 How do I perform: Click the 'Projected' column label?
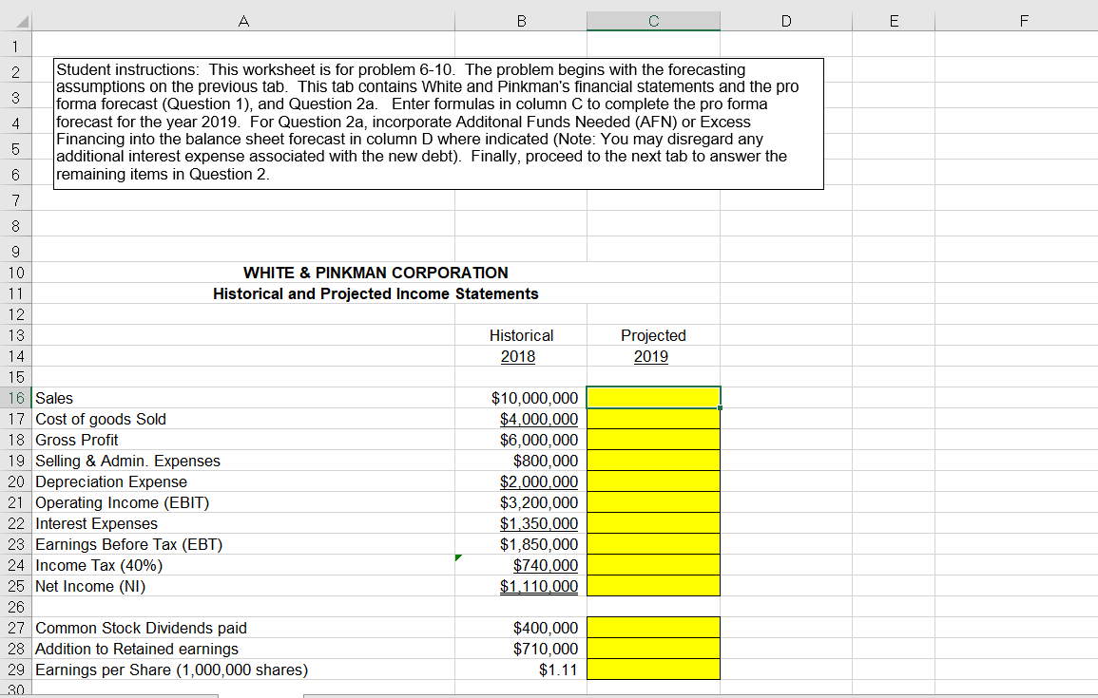pos(653,336)
